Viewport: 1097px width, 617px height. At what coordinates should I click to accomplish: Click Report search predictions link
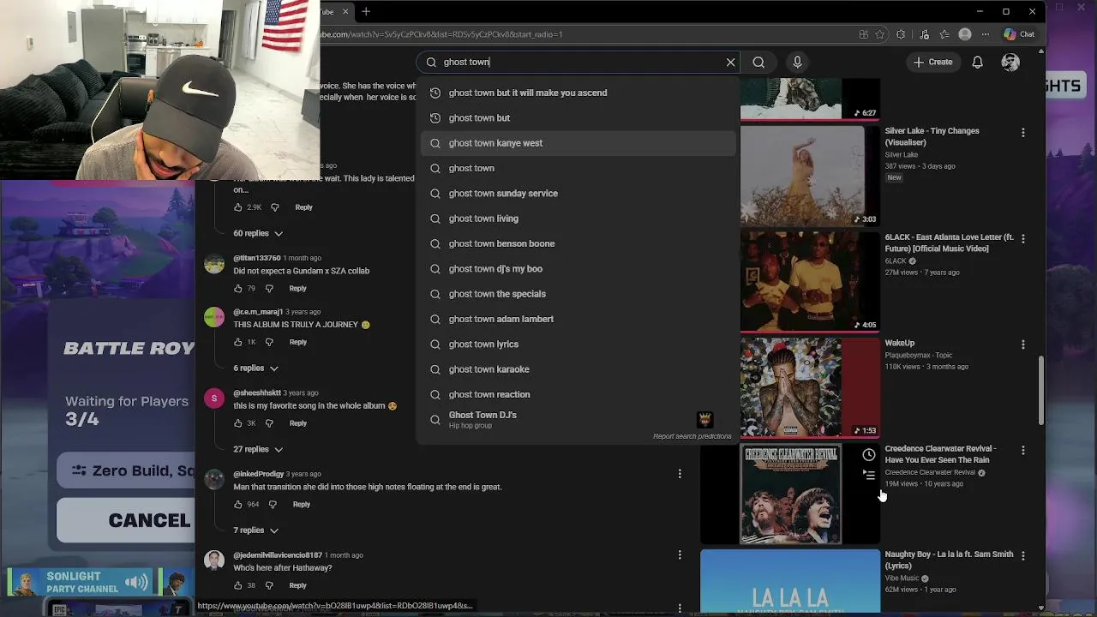[692, 436]
